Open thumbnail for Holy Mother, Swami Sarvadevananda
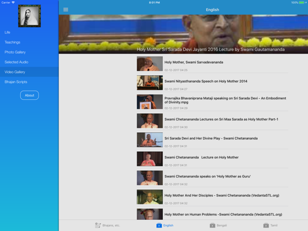This screenshot has width=308, height=231. click(150, 64)
